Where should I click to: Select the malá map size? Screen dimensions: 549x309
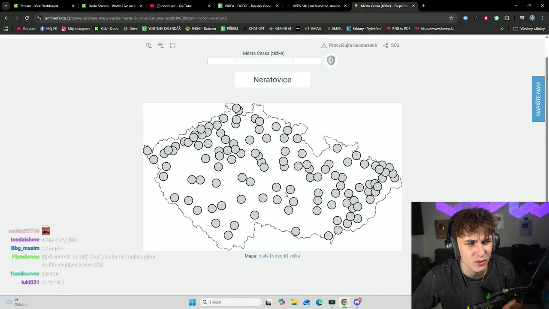pos(263,256)
